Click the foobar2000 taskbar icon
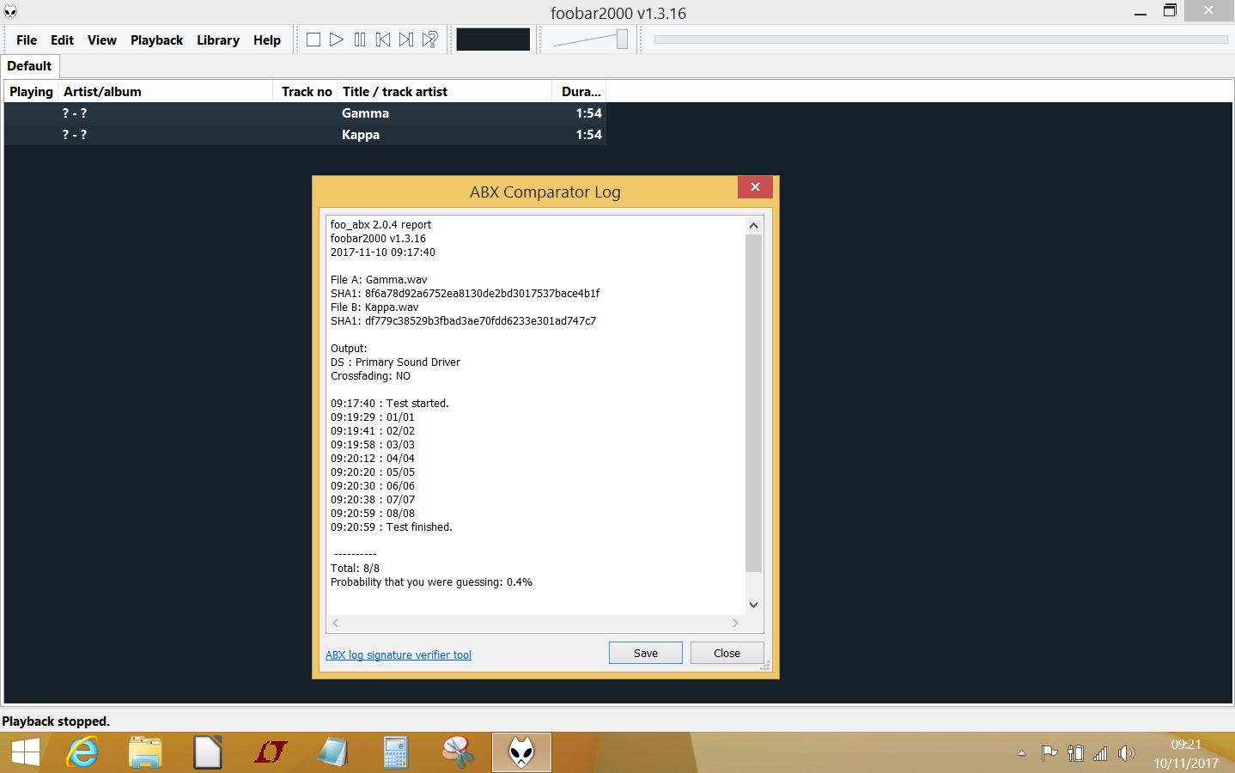Screen dimensions: 1235x773 coord(521,753)
